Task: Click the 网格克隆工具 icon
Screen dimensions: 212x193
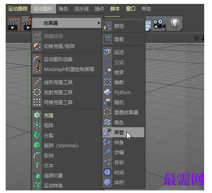Action: pos(37,102)
